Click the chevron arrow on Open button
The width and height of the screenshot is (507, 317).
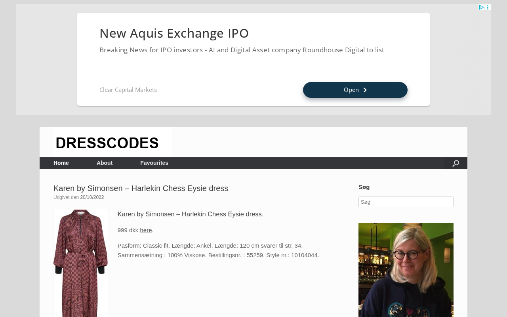[365, 90]
